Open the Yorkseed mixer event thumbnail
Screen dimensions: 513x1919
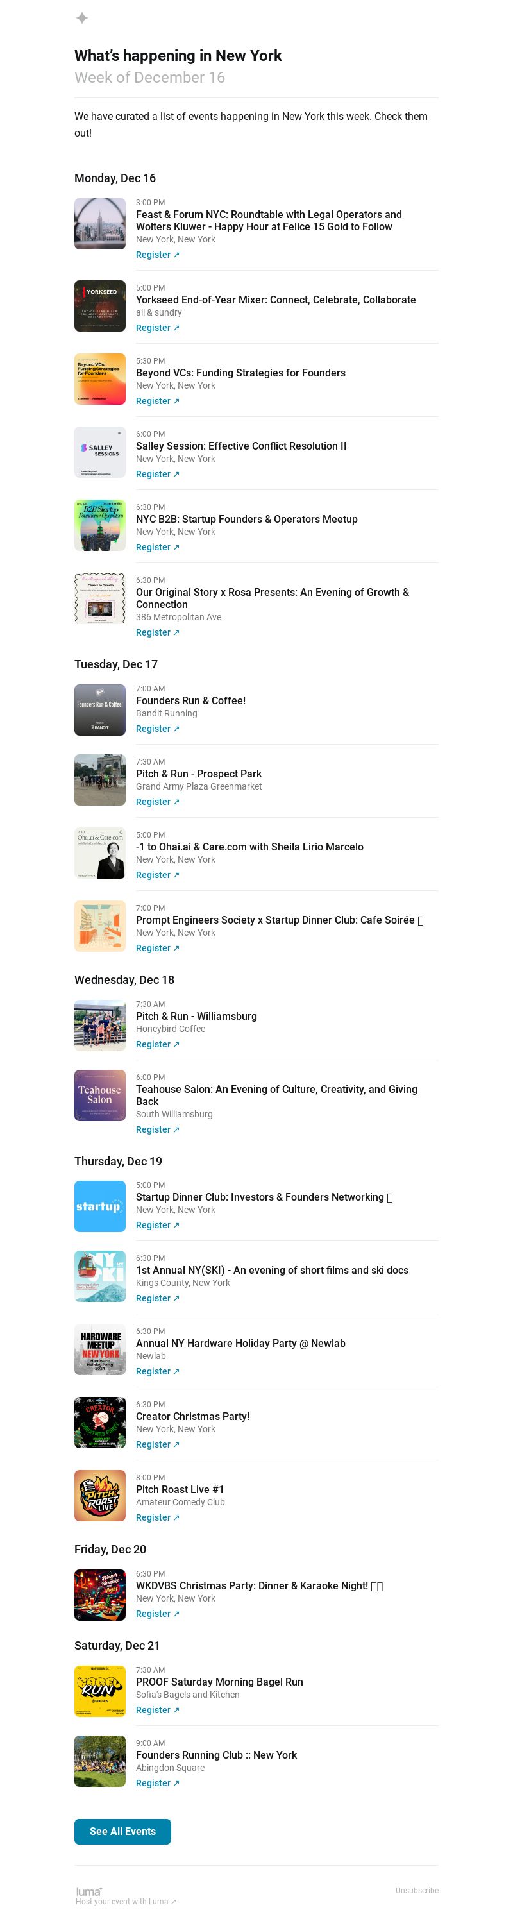[x=100, y=305]
